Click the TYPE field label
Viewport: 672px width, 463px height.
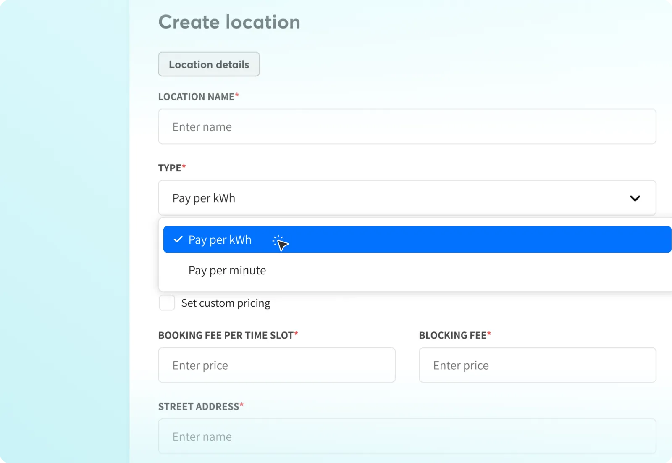[x=169, y=168]
